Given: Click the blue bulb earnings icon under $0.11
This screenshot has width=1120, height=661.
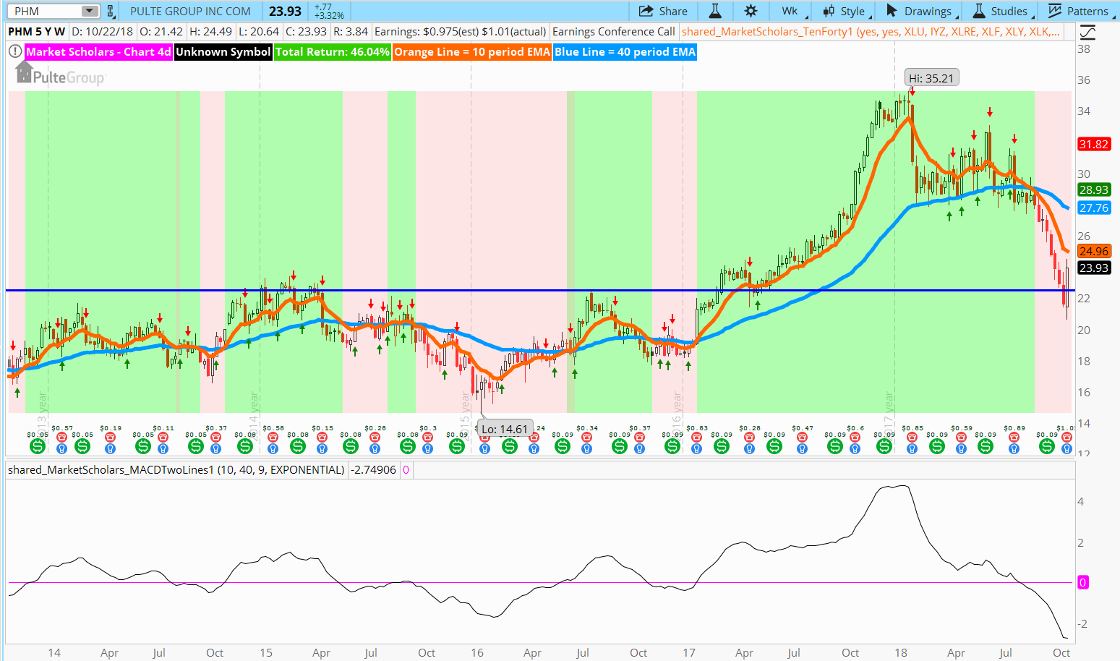Looking at the screenshot, I should [x=163, y=448].
